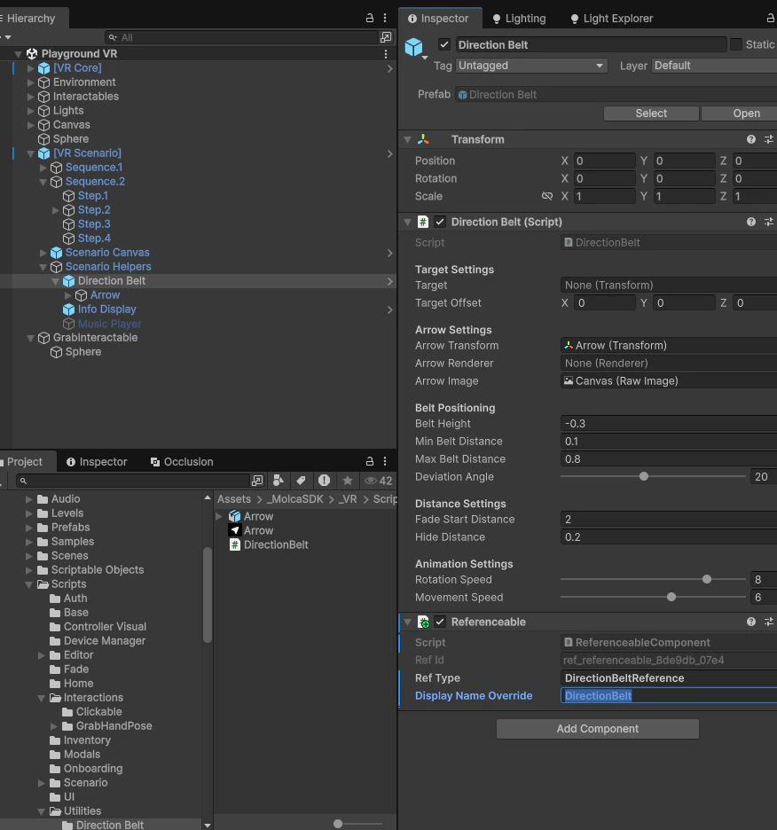Click the prefab Select button
777x830 pixels.
click(651, 114)
